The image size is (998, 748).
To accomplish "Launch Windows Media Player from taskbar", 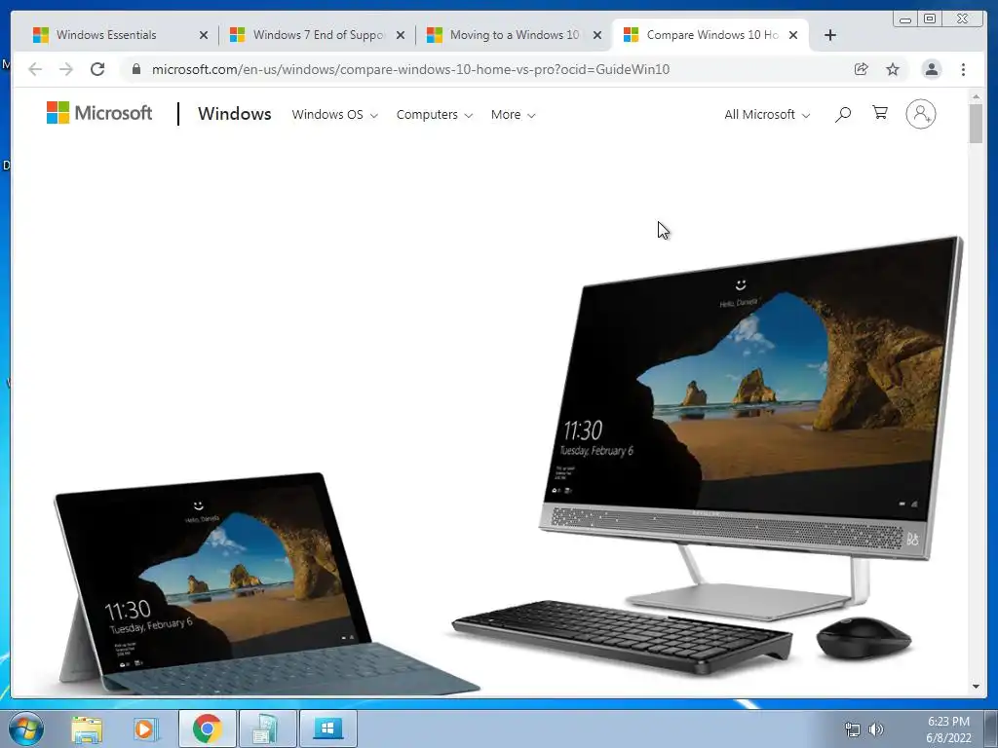I will (x=144, y=729).
